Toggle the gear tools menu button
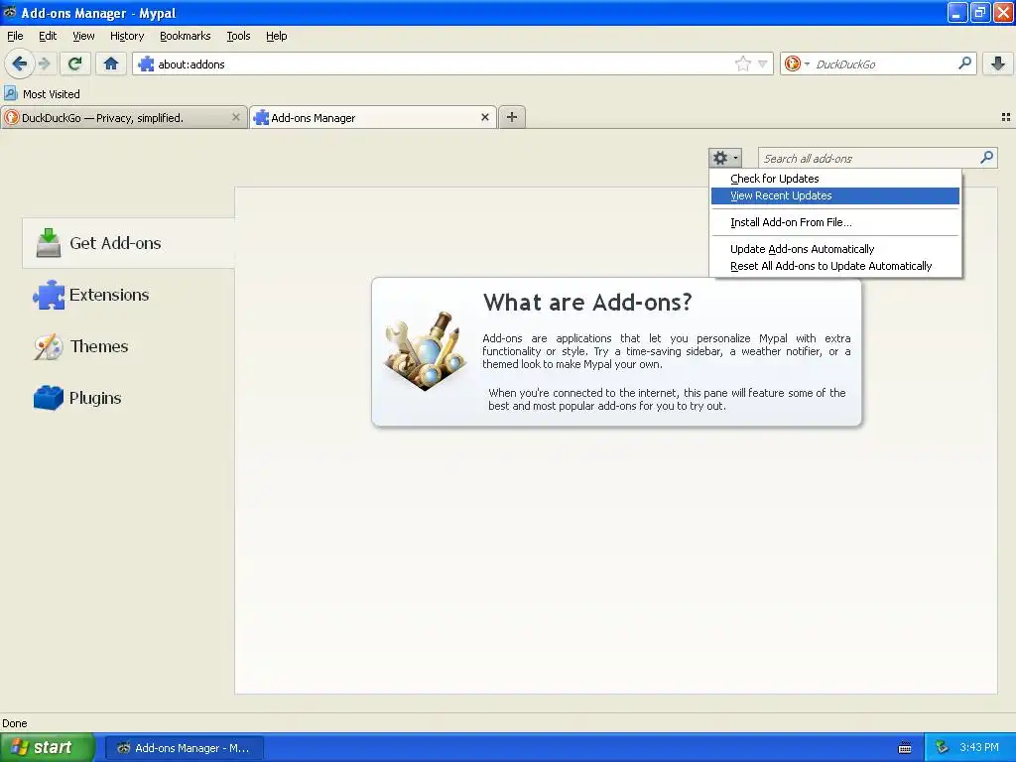 (725, 158)
